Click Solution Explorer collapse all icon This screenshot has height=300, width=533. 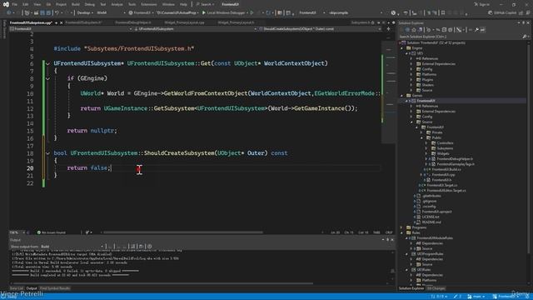coord(444,30)
